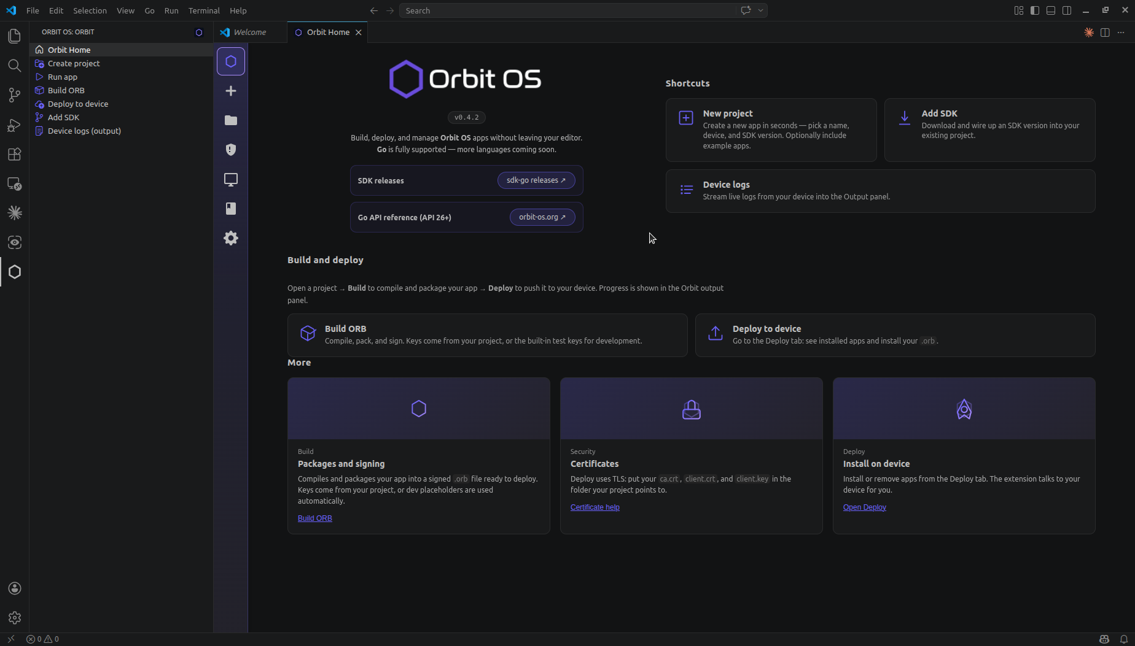The height and width of the screenshot is (646, 1135).
Task: Click the New project shortcut card
Action: pyautogui.click(x=771, y=130)
